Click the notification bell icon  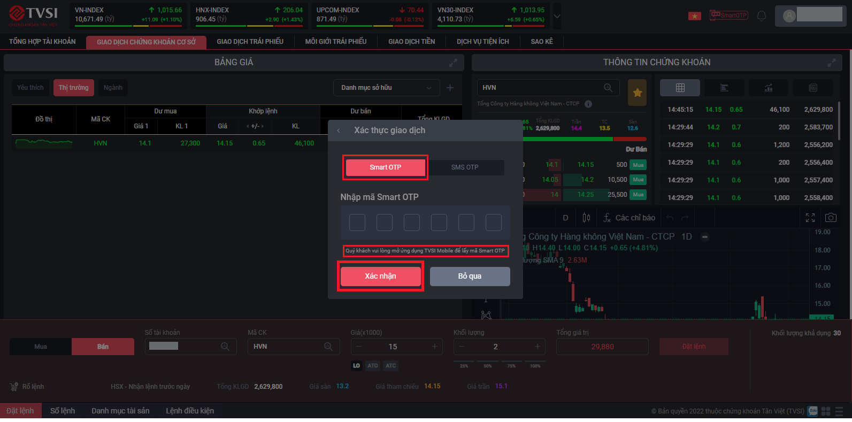tap(762, 16)
